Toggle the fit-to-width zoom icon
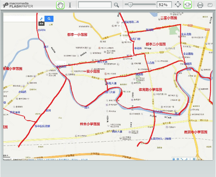This screenshot has height=177, width=216. click(x=187, y=5)
